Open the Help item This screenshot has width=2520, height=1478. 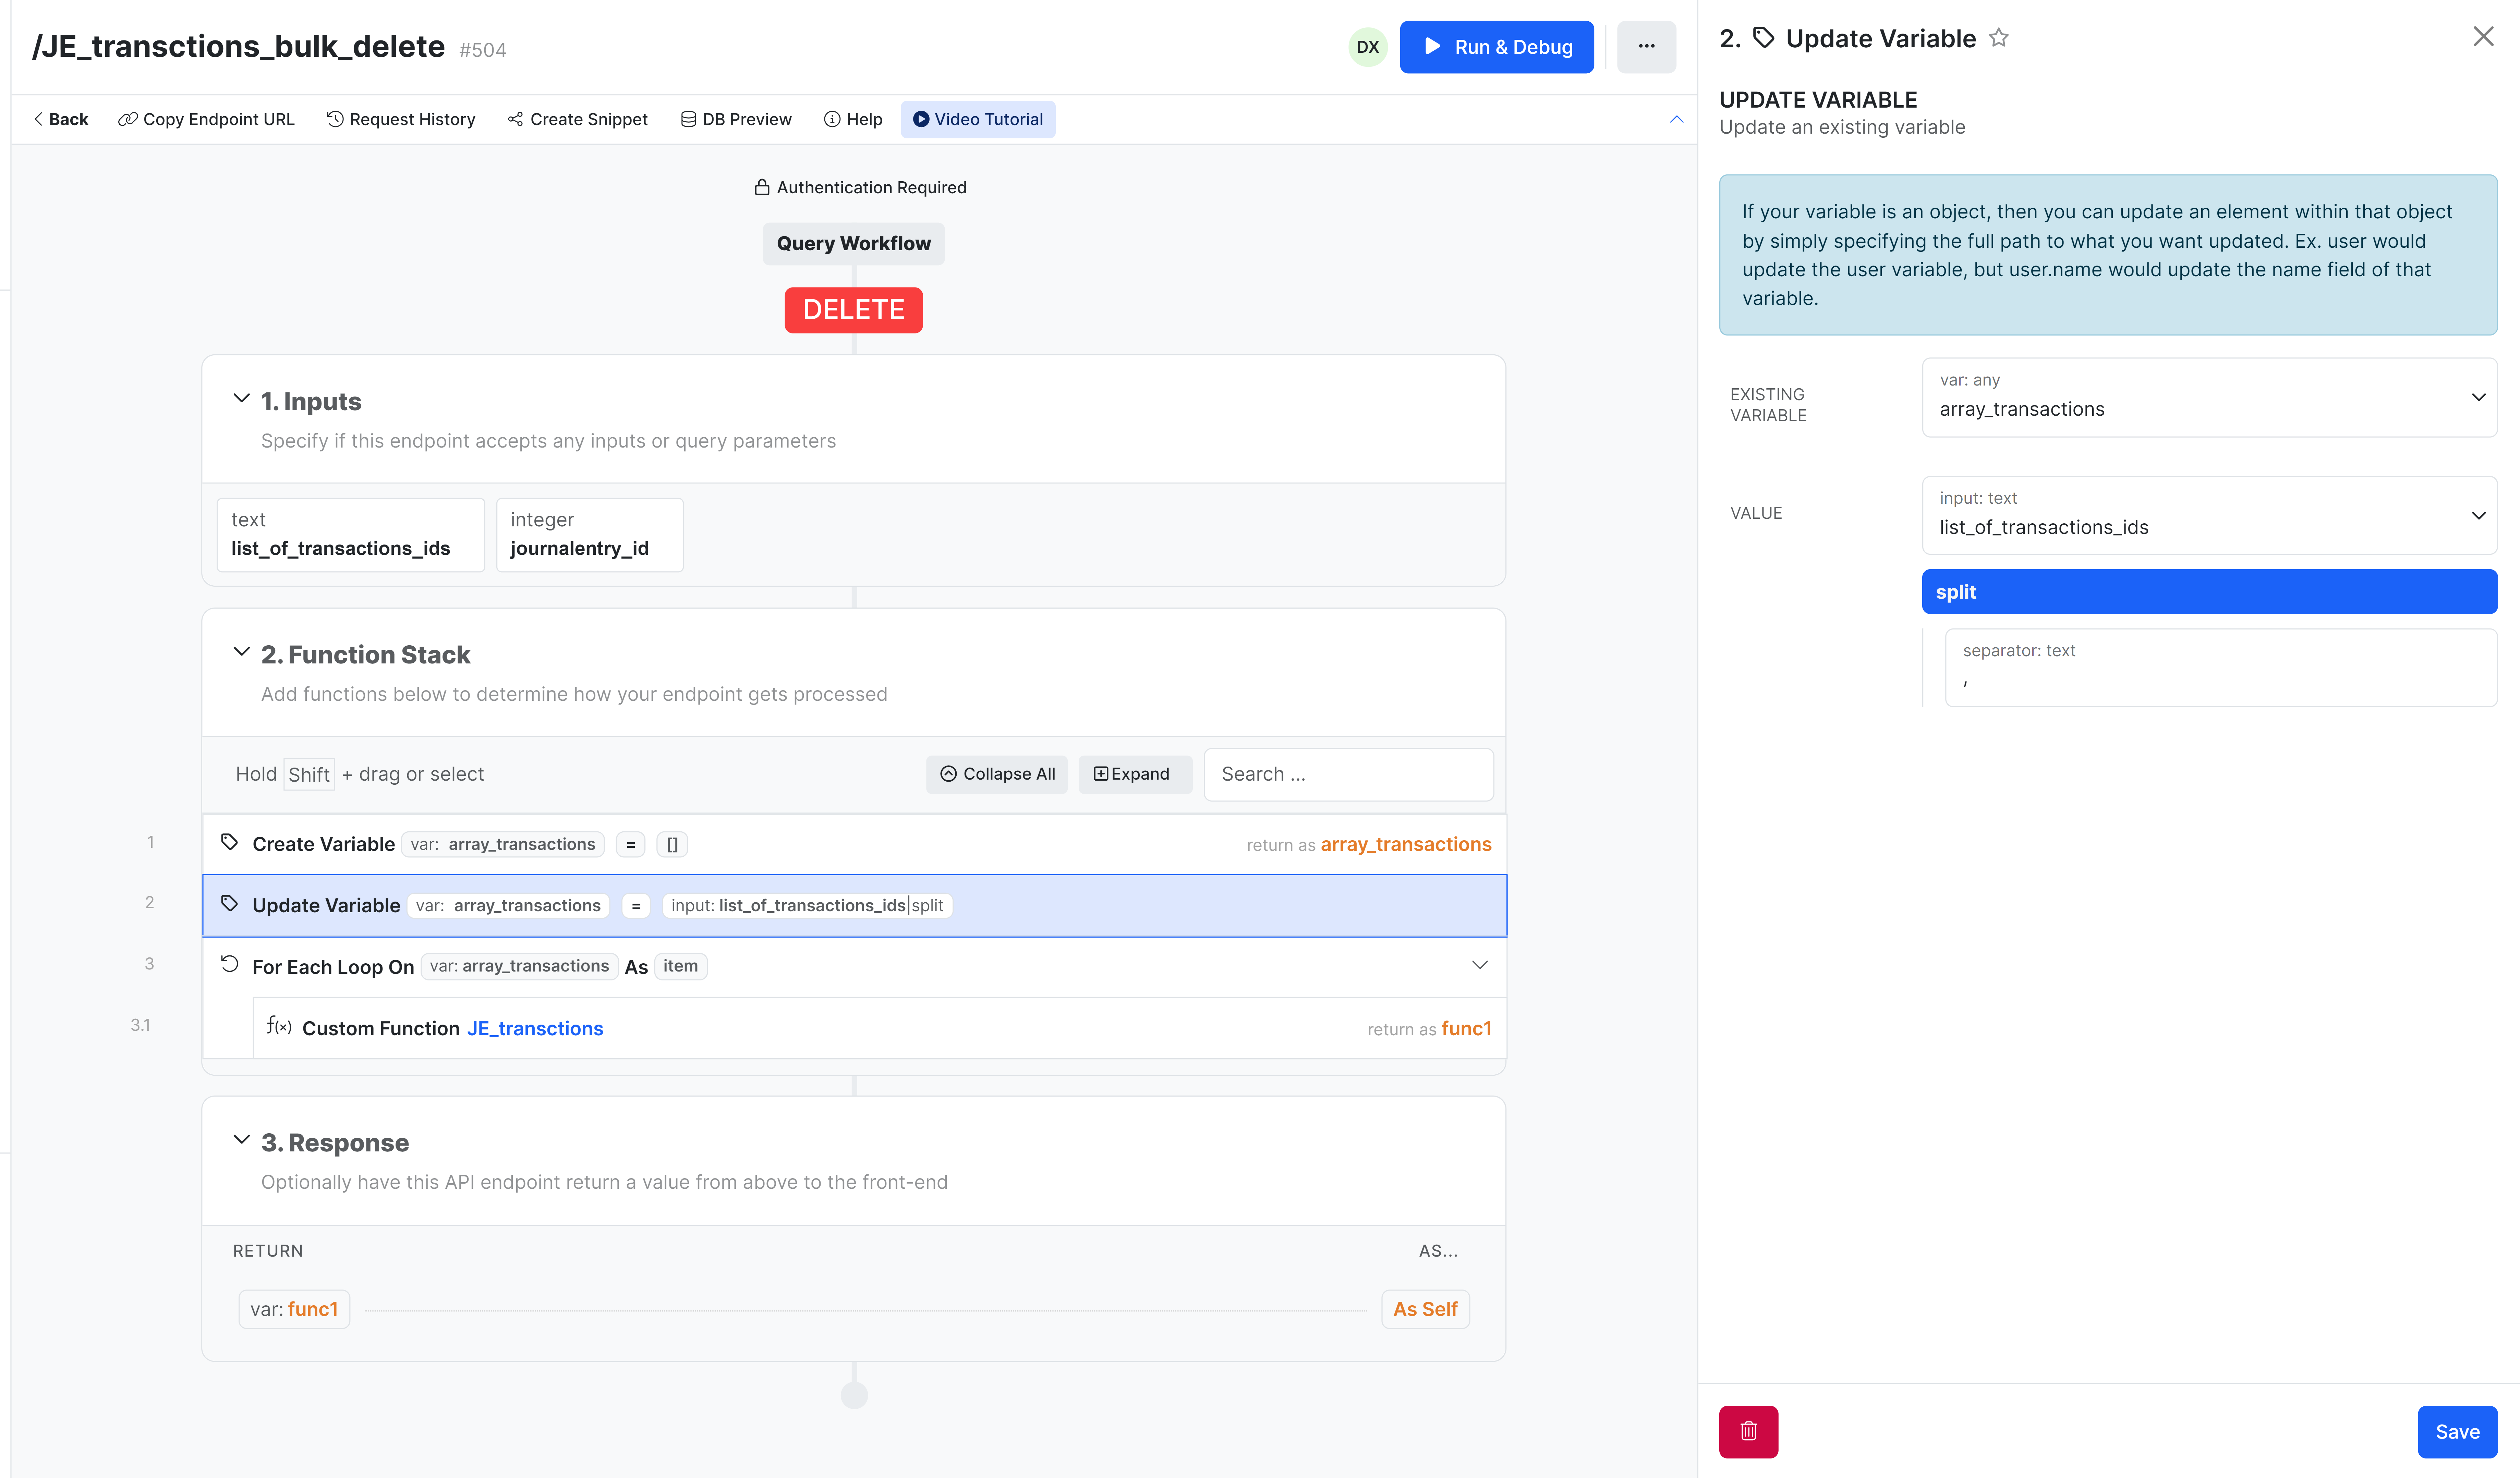tap(853, 119)
